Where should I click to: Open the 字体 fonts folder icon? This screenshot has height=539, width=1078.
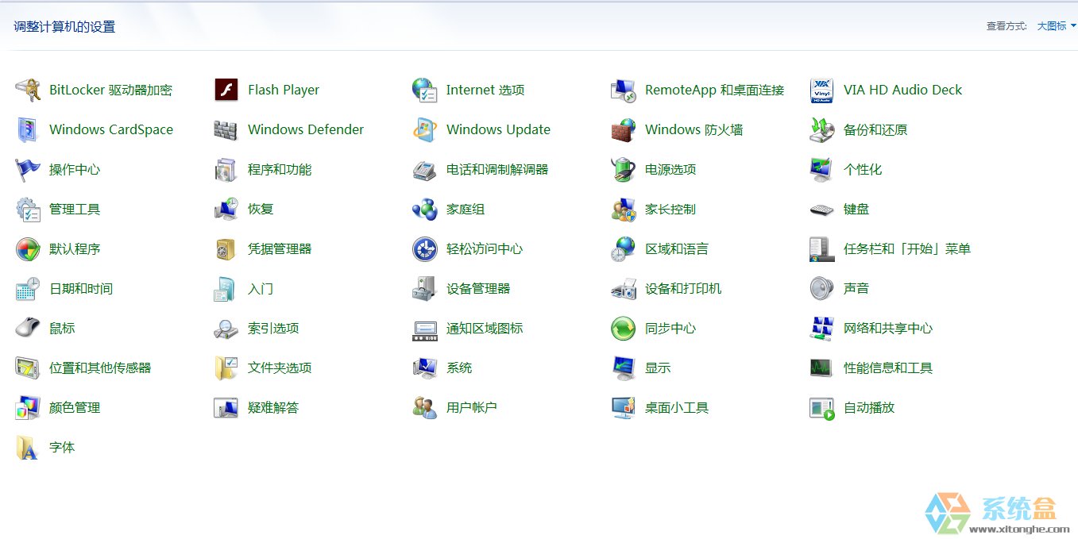tap(28, 448)
